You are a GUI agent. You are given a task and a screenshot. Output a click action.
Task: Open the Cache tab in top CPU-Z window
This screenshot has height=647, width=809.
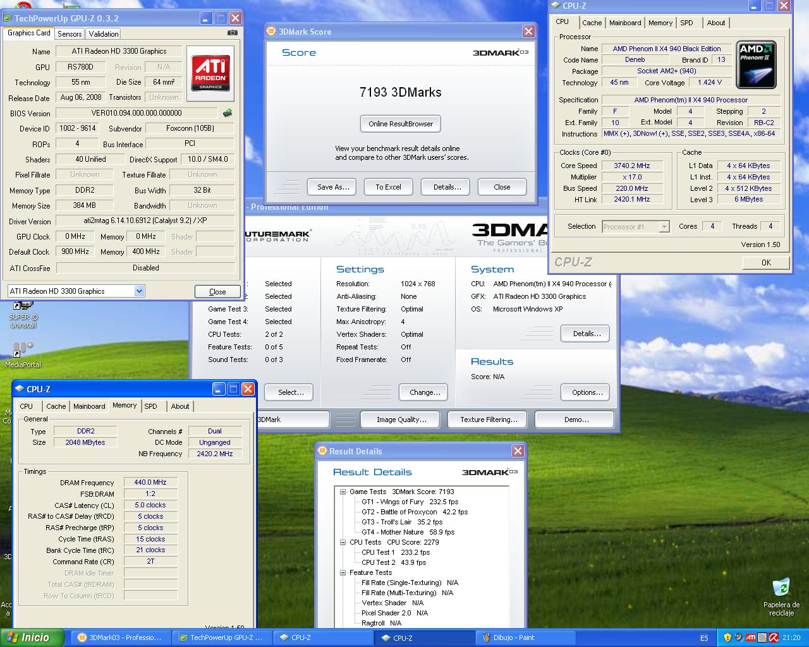592,23
